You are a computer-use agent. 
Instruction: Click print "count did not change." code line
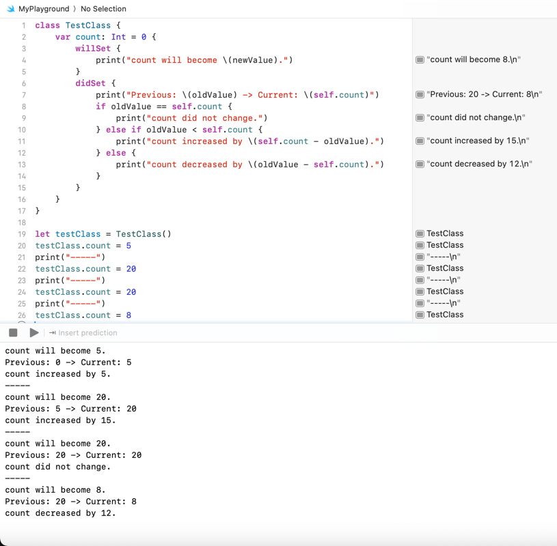[x=192, y=118]
